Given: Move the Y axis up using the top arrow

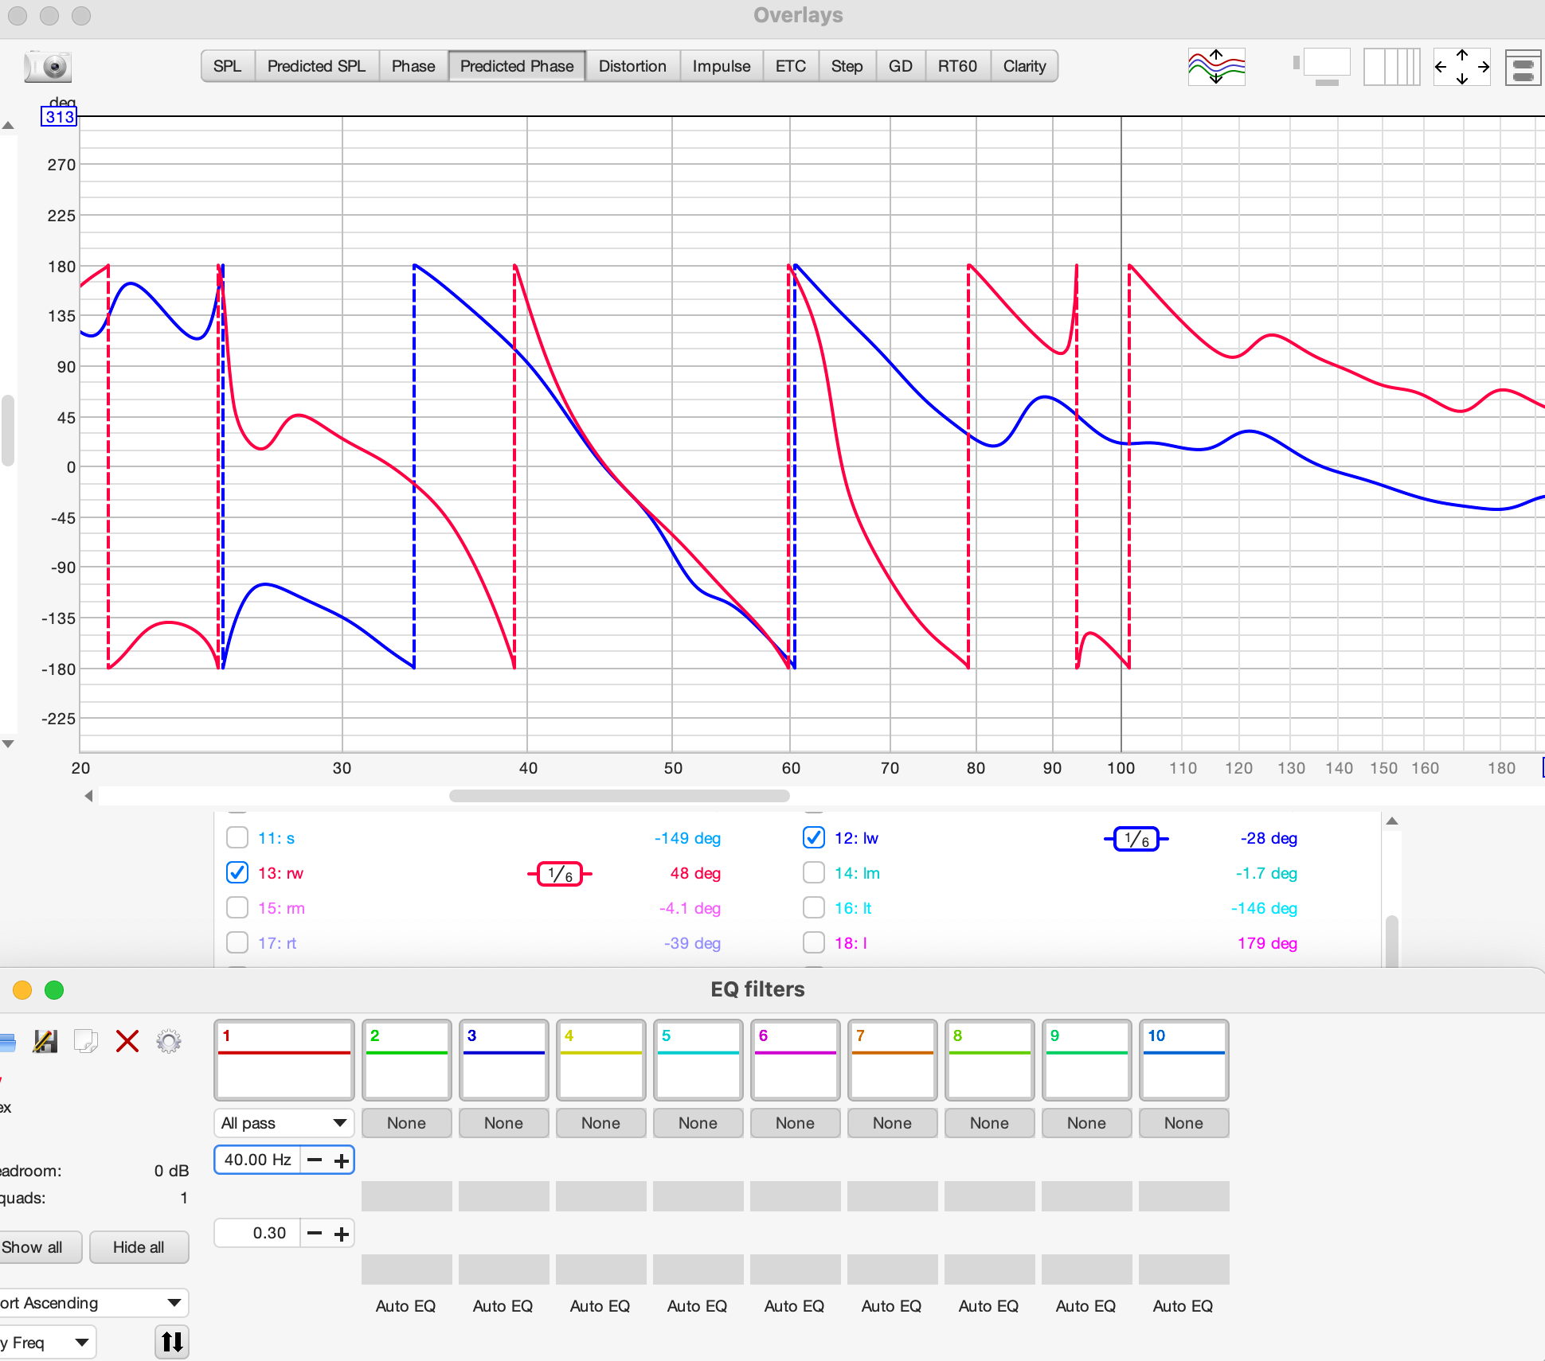Looking at the screenshot, I should coord(8,126).
